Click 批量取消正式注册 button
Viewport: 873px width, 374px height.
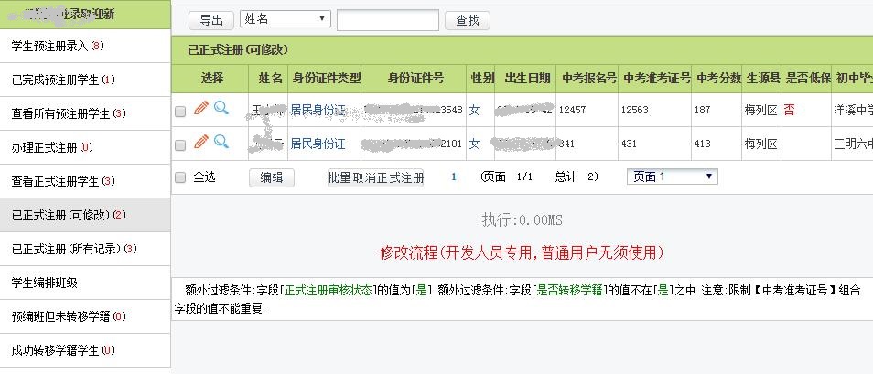375,177
